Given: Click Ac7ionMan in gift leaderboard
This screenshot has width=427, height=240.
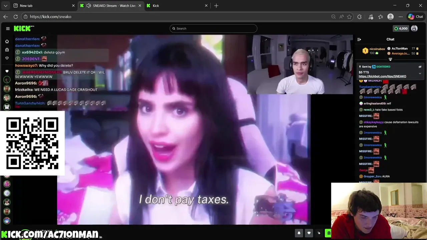Looking at the screenshot, I should coord(399,49).
